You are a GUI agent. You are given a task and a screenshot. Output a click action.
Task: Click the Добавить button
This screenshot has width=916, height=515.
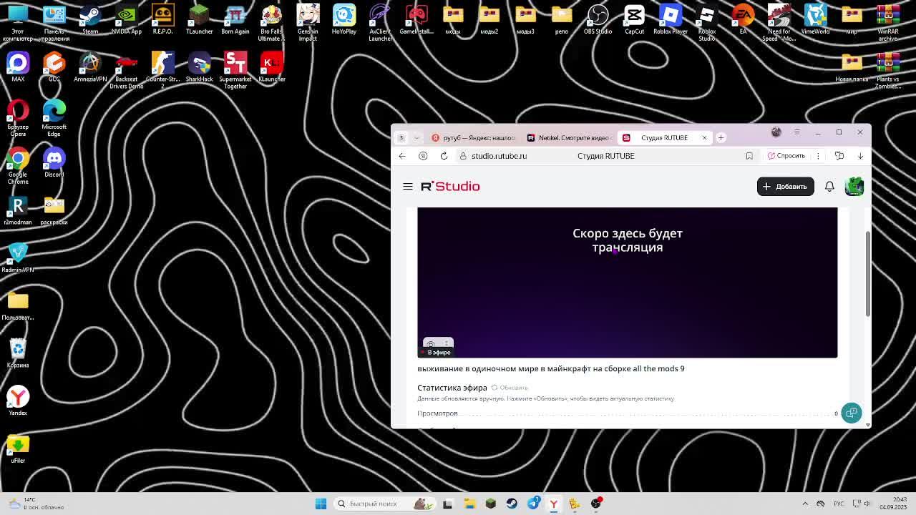[x=785, y=187]
